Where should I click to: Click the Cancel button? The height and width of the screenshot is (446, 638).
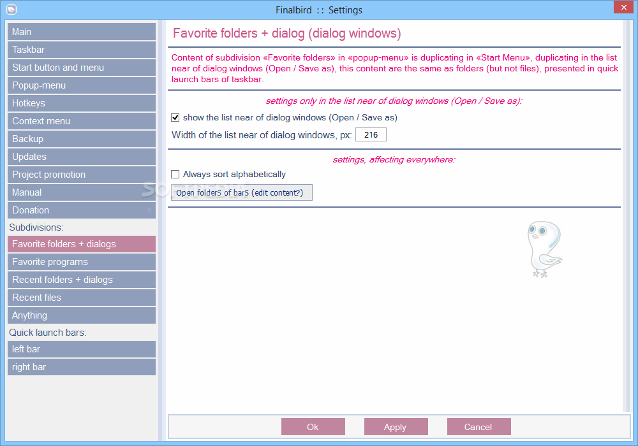pyautogui.click(x=479, y=427)
